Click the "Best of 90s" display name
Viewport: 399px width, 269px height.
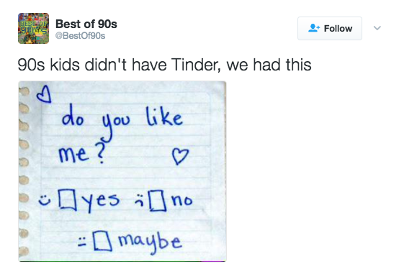86,24
